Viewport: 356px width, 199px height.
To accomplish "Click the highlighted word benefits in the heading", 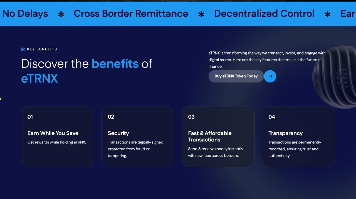I will [115, 64].
